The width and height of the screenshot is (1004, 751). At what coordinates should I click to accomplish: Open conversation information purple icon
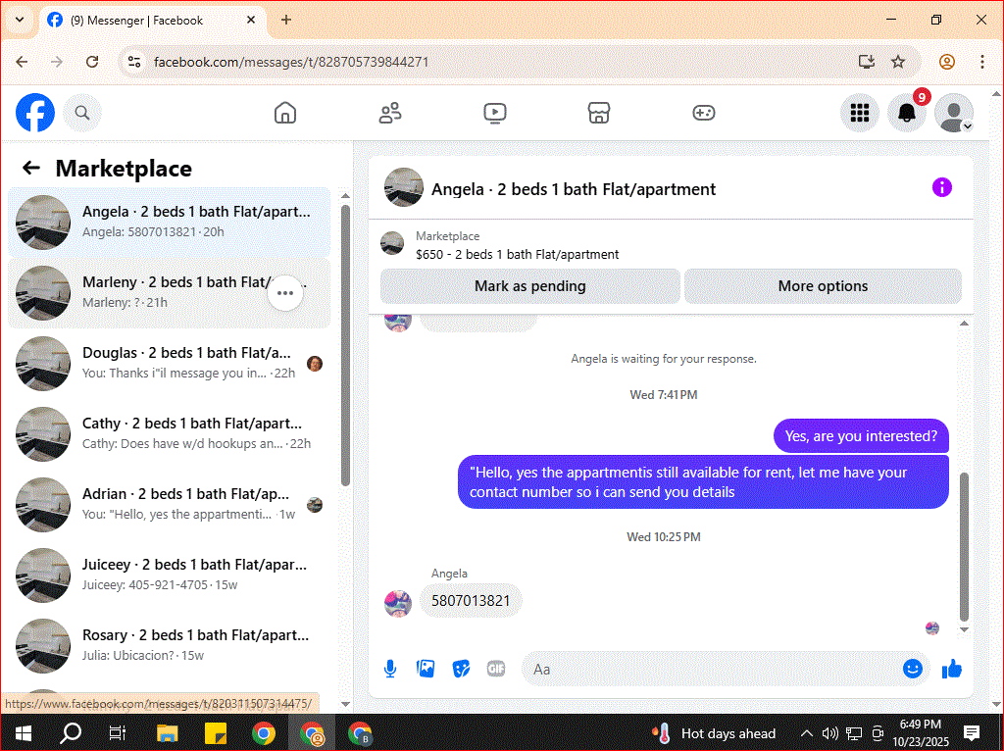[x=942, y=187]
